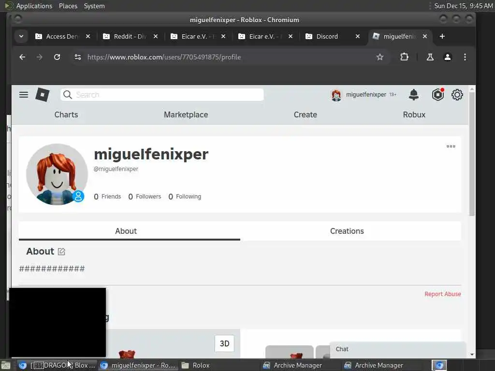
Task: Open the Chrome Labs flask icon
Action: coord(430,57)
